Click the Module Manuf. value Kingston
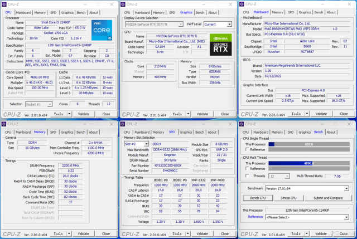 (x=170, y=155)
